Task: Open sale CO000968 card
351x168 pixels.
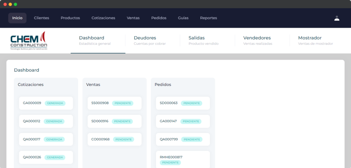Action: [x=114, y=139]
